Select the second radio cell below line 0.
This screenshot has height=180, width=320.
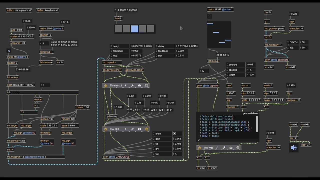click(126, 29)
